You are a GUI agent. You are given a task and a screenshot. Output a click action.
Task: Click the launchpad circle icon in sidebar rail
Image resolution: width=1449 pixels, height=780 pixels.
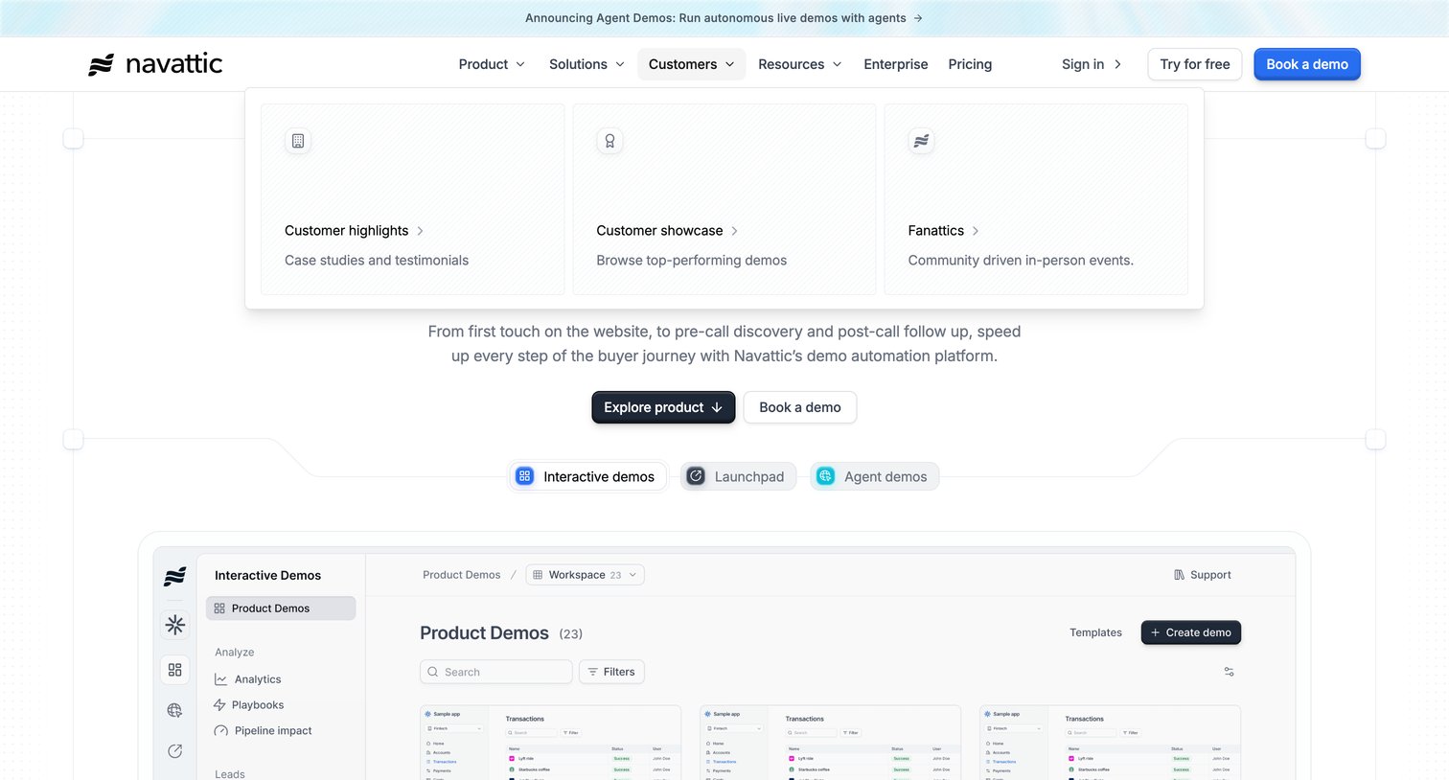[174, 751]
